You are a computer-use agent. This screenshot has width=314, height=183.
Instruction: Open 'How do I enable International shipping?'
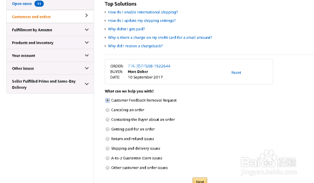(143, 12)
